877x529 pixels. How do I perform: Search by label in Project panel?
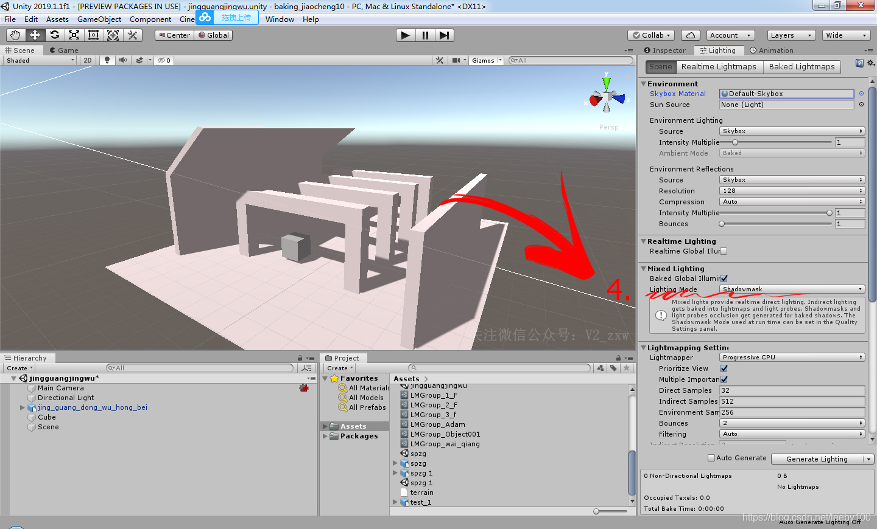(613, 368)
